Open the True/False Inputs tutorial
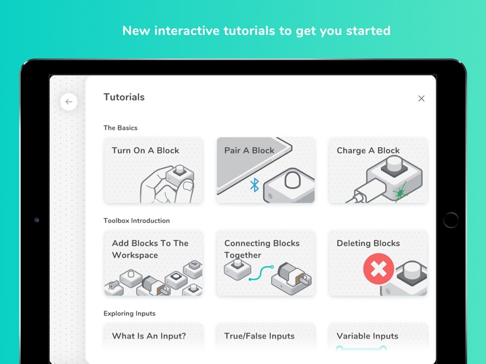Viewport: 486px width, 364px height. tap(266, 337)
